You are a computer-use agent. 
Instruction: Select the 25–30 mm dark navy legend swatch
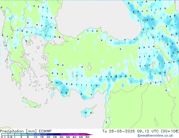coord(57,134)
